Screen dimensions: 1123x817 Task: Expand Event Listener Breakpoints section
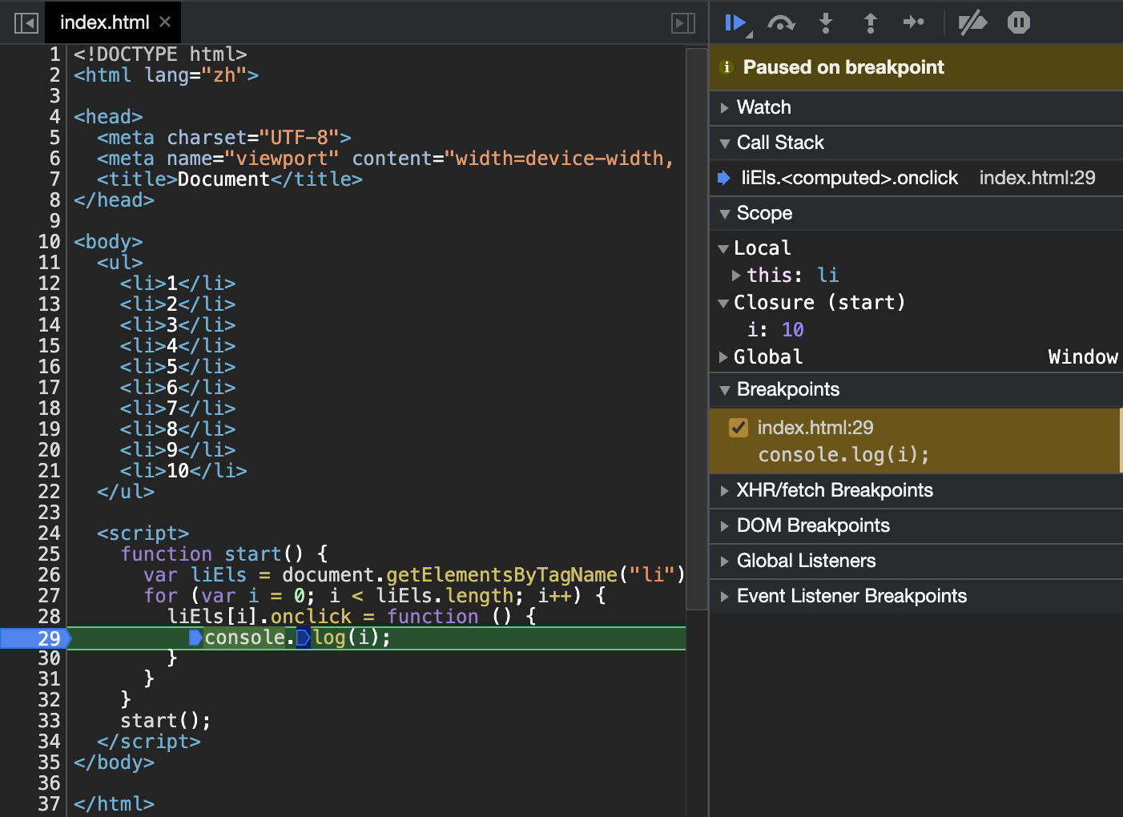724,596
